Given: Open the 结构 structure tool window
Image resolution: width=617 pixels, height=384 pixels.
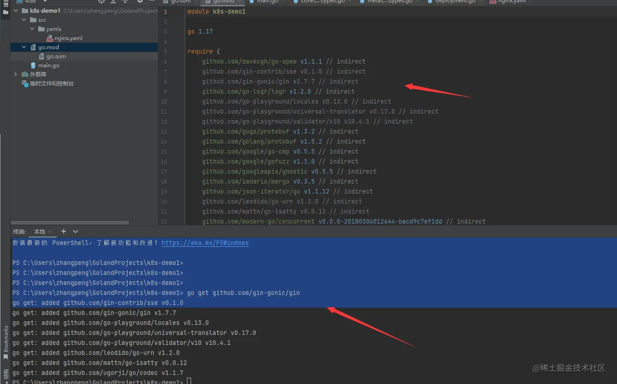Looking at the screenshot, I should tap(6, 375).
